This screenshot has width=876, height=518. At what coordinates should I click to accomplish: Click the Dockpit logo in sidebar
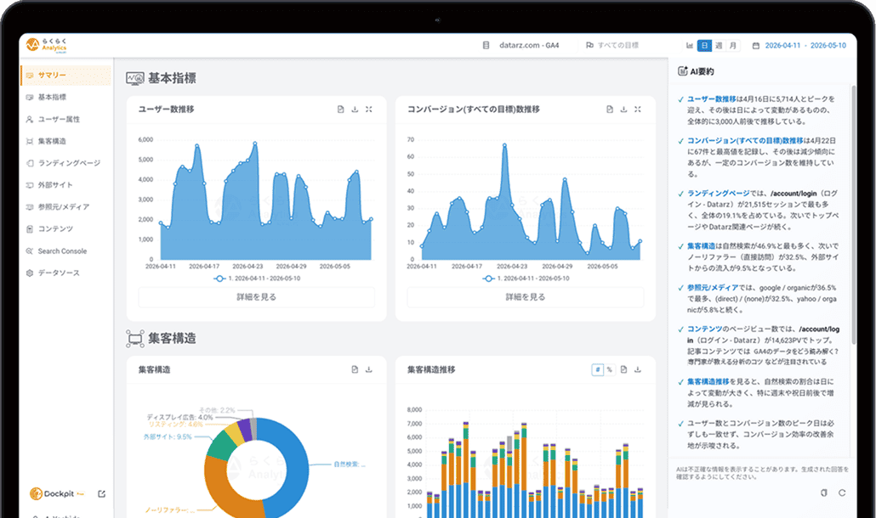pos(56,493)
